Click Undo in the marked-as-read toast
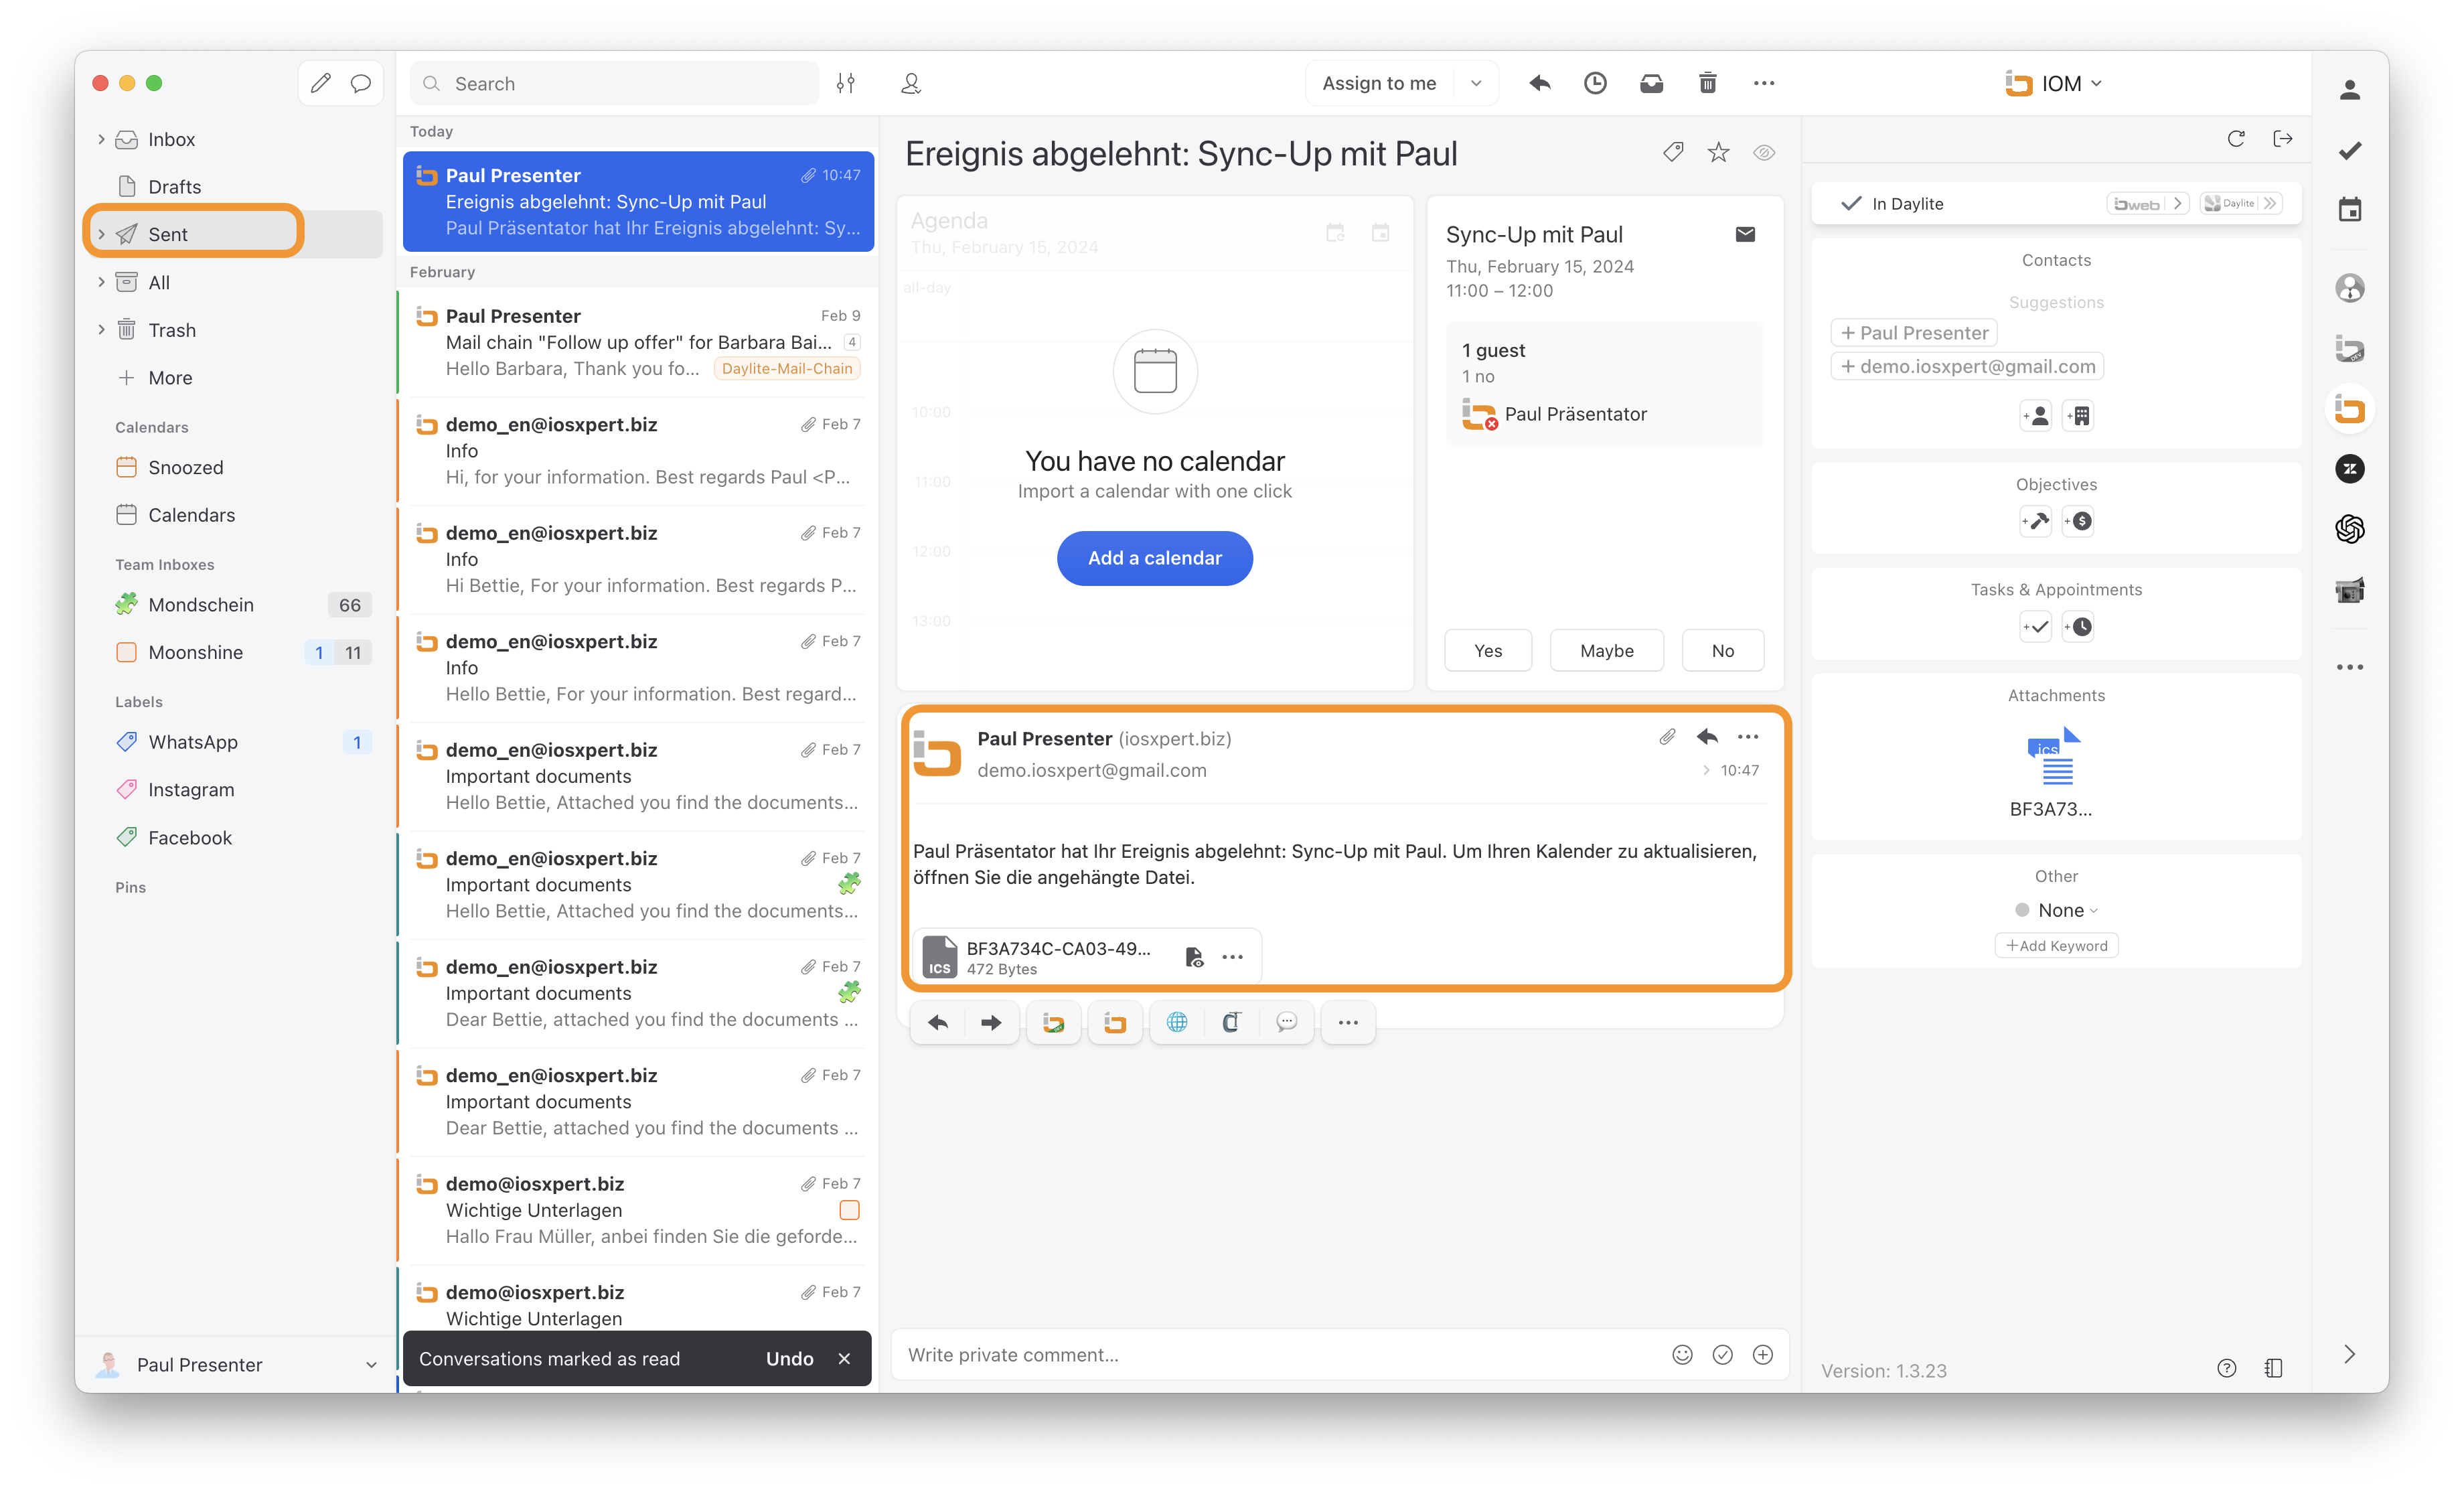2464x1492 pixels. point(789,1358)
